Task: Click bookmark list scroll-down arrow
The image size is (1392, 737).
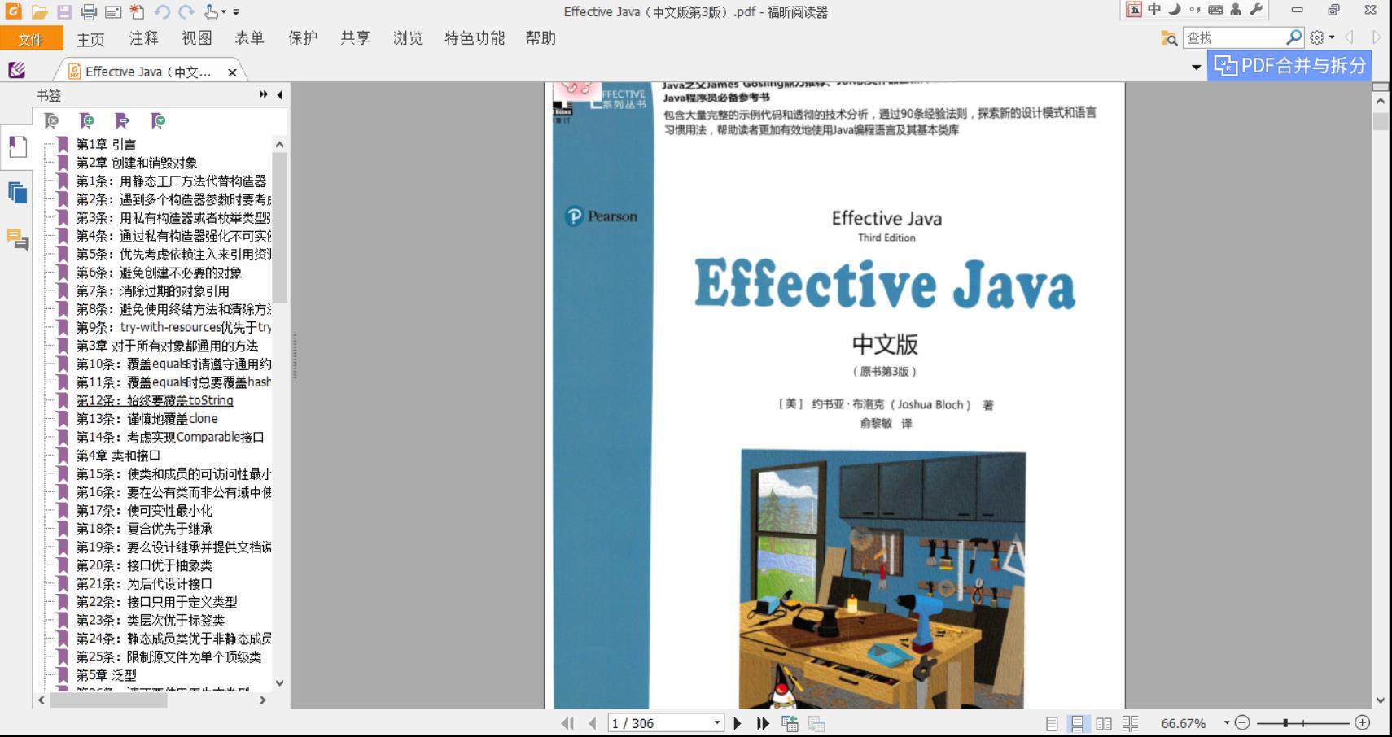Action: pyautogui.click(x=280, y=683)
